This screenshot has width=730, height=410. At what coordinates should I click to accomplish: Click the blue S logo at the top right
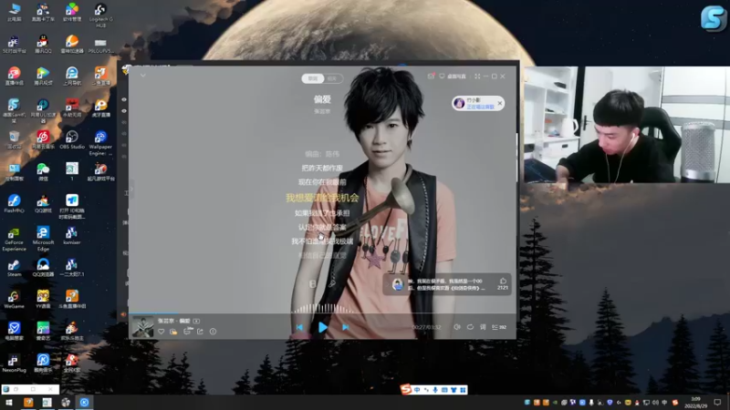713,18
